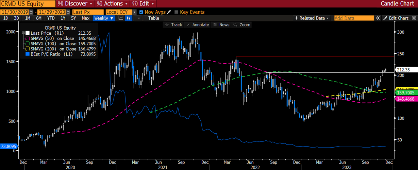Viewport: 418px width, 170px height.
Task: Click the Add Data input box
Action: click(x=354, y=18)
